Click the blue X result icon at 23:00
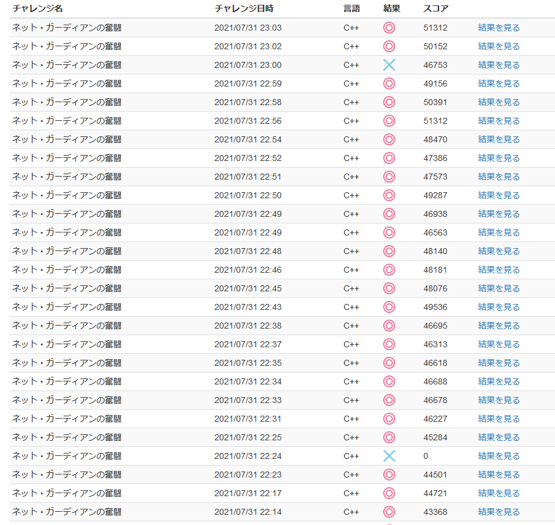 click(x=389, y=65)
